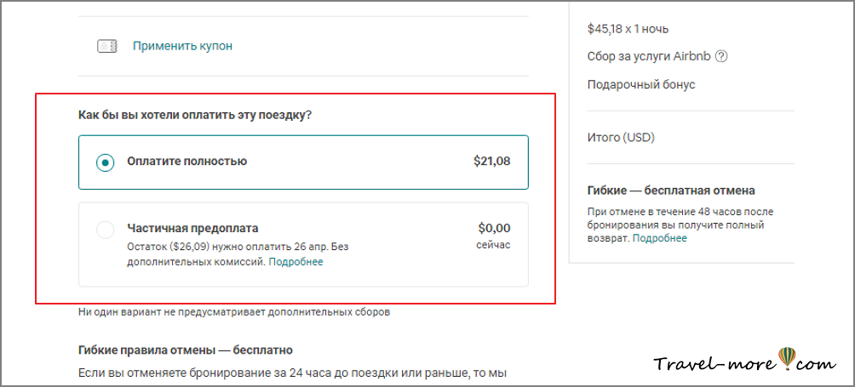The height and width of the screenshot is (387, 855).
Task: Open "Подробнее" link about free cancellation refund
Action: 660,238
